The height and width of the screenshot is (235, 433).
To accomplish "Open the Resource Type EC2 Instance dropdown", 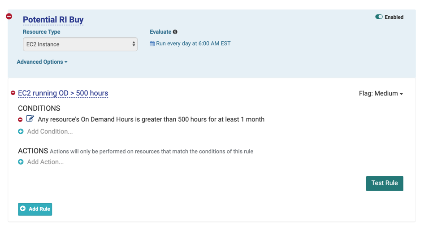I will pos(80,44).
